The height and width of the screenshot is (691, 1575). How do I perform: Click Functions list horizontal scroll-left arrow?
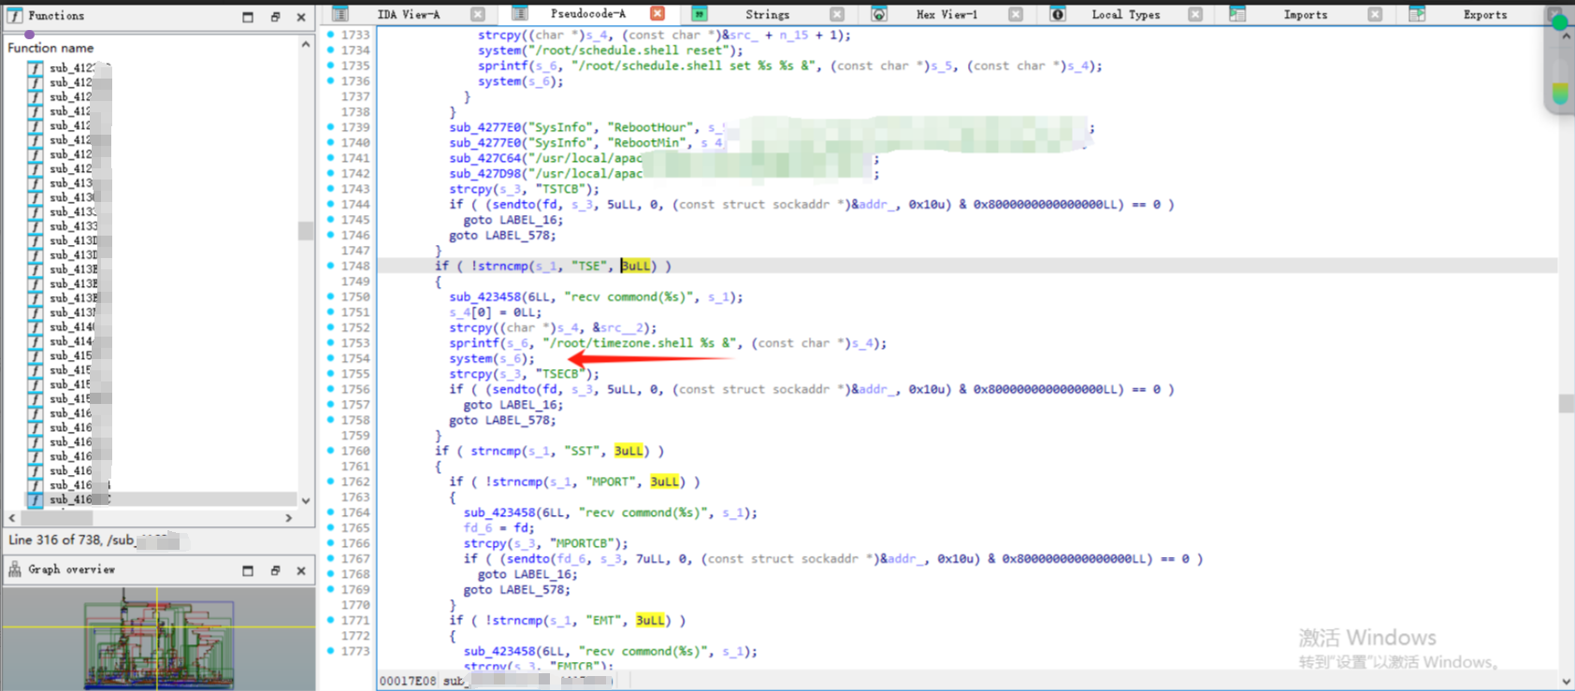pyautogui.click(x=11, y=517)
